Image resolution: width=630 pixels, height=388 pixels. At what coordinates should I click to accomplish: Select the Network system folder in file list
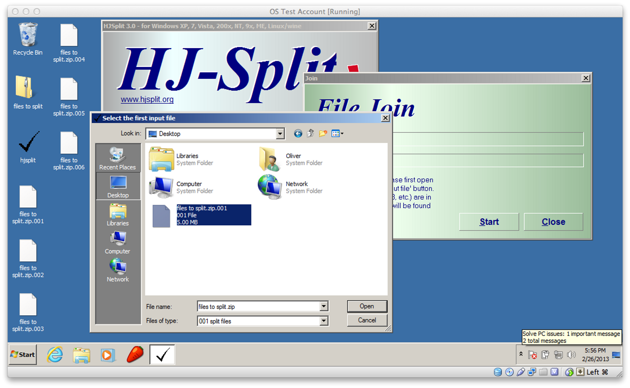tap(290, 187)
